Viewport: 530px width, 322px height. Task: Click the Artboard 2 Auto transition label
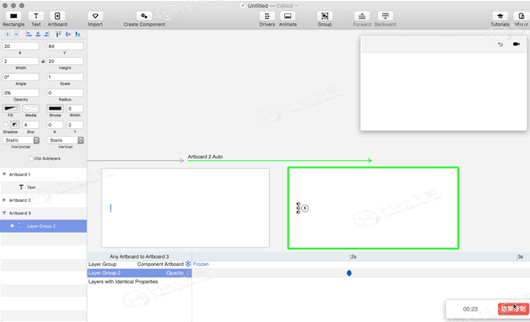point(205,157)
